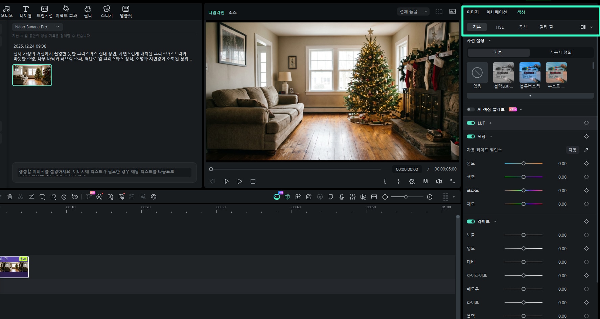
Task: Click the 온도 slider handle
Action: click(x=523, y=163)
